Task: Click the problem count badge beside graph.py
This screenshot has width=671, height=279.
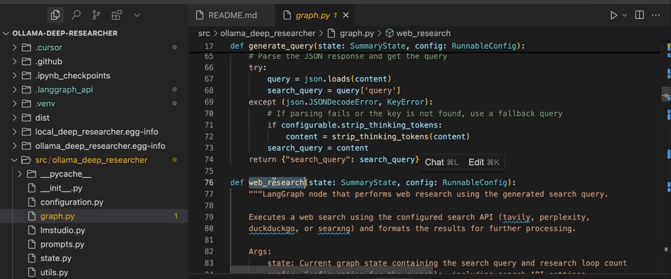Action: (176, 216)
